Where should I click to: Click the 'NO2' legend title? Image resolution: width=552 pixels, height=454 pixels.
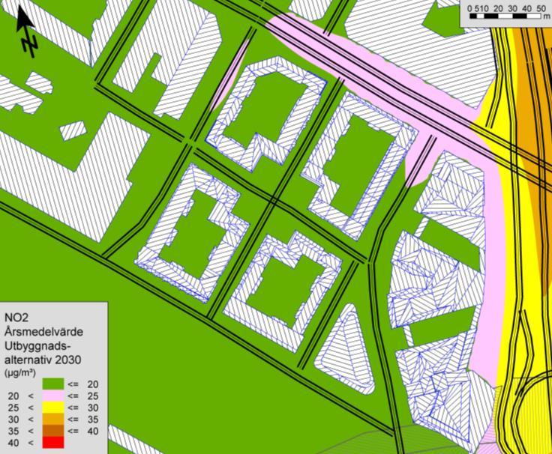pyautogui.click(x=16, y=317)
